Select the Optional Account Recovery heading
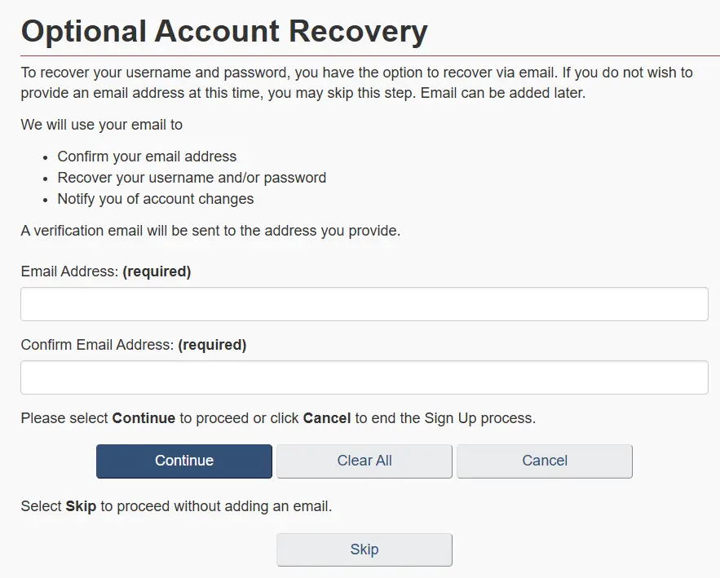Screen dimensions: 720x578 [x=223, y=31]
